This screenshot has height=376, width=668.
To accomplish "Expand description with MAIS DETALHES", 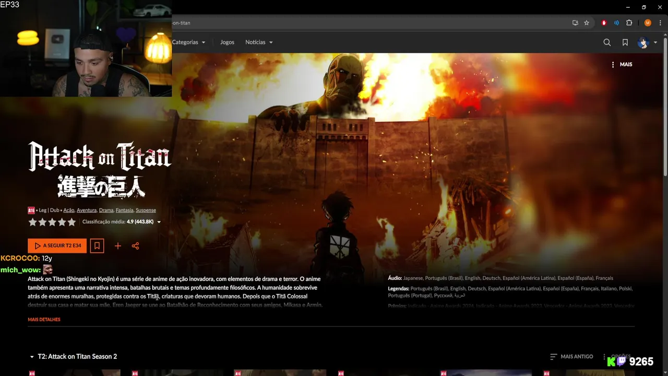I will pyautogui.click(x=44, y=319).
